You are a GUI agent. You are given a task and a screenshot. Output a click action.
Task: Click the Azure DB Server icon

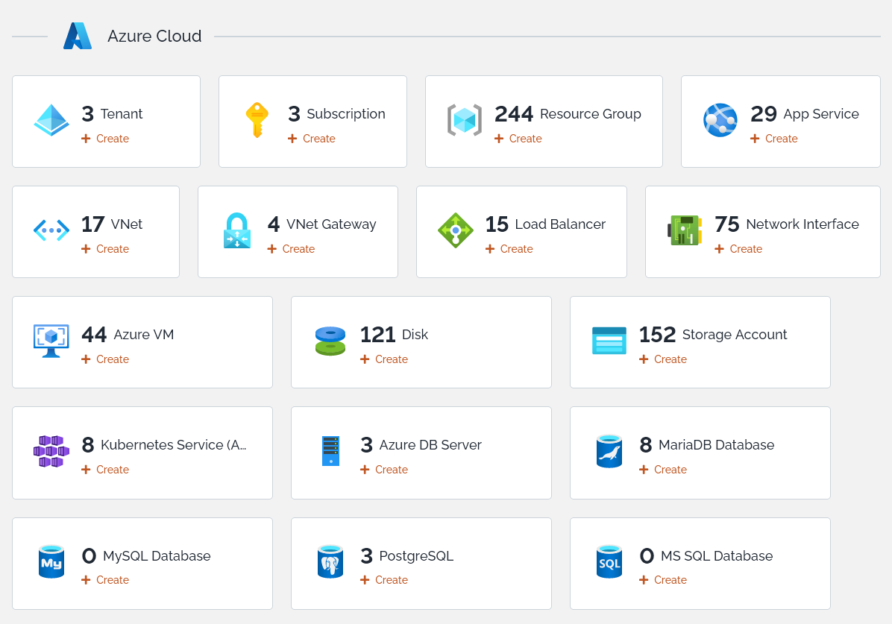click(x=330, y=451)
